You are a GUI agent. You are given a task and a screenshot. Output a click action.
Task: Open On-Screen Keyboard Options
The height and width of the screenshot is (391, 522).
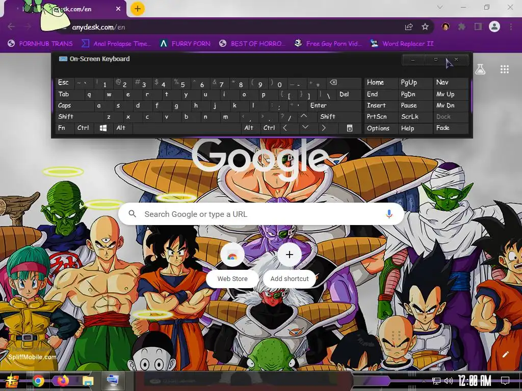pos(381,128)
